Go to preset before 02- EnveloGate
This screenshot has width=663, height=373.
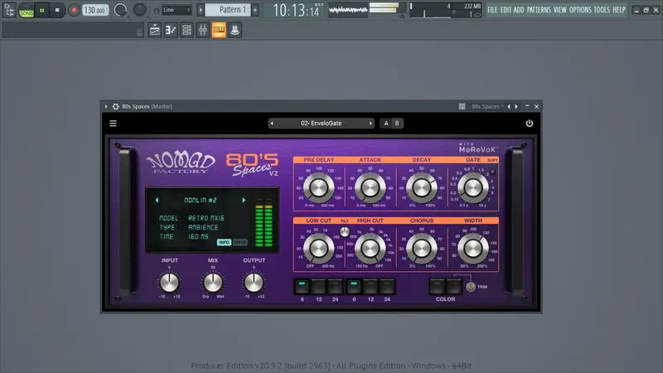[272, 124]
